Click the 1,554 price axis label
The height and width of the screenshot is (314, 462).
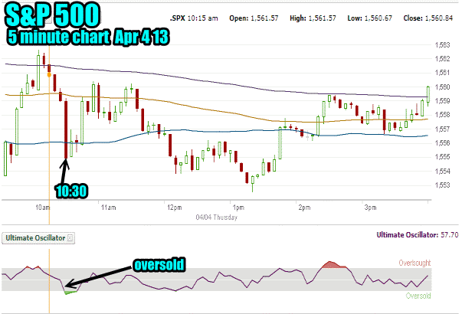click(443, 171)
